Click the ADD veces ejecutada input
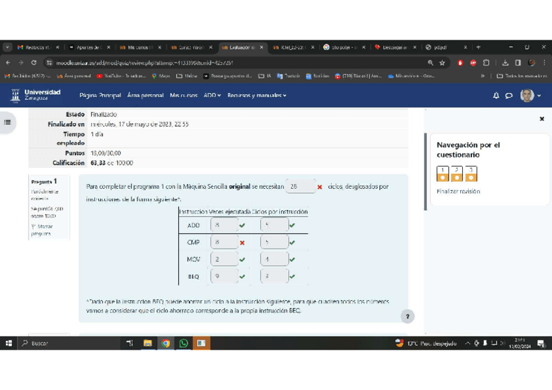Image resolution: width=552 pixels, height=390 pixels. (224, 225)
